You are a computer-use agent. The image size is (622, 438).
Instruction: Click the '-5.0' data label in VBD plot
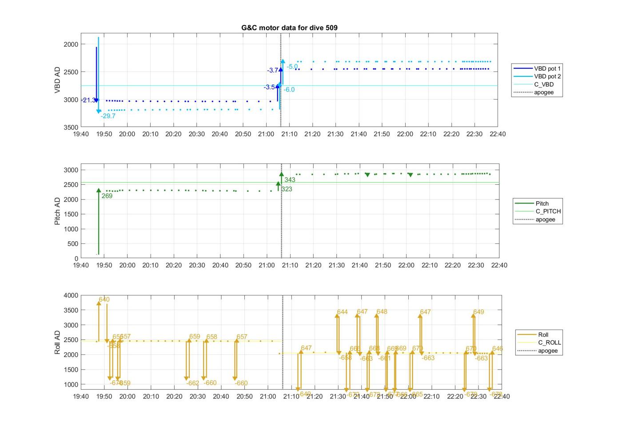pos(292,67)
